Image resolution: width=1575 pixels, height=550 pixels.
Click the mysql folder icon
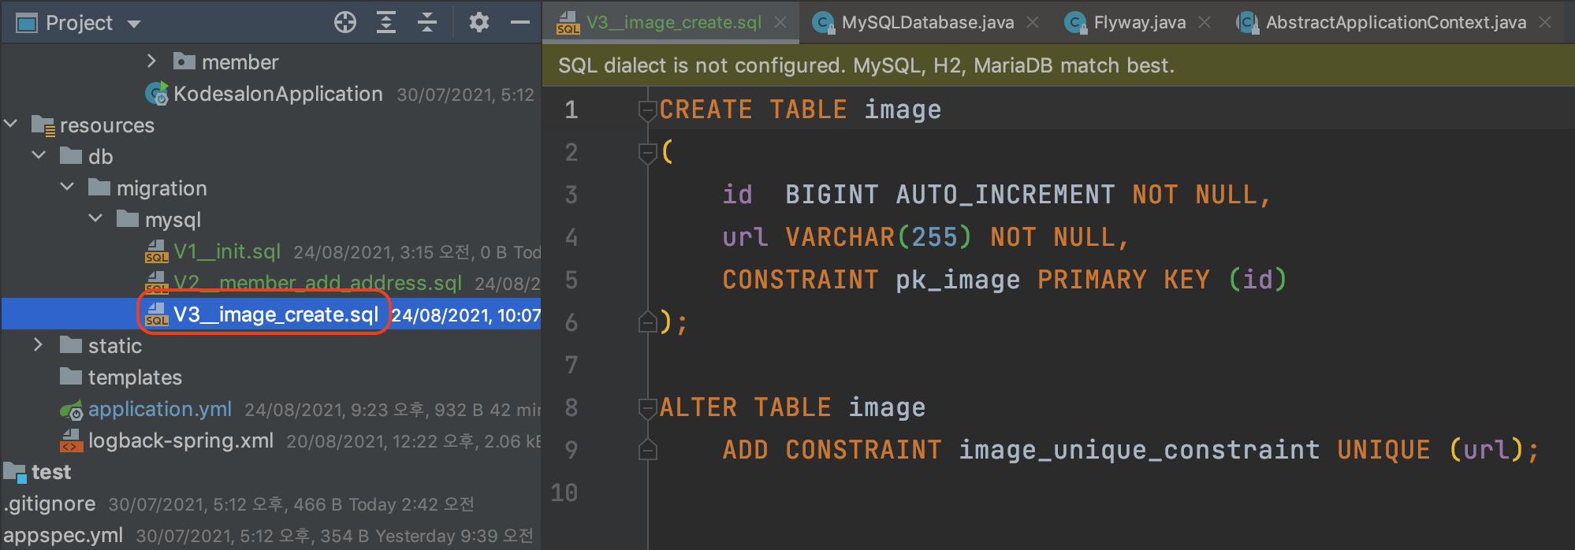click(128, 218)
